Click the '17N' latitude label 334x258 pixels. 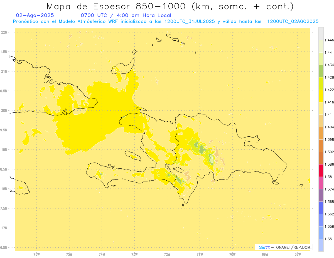tap(4, 228)
